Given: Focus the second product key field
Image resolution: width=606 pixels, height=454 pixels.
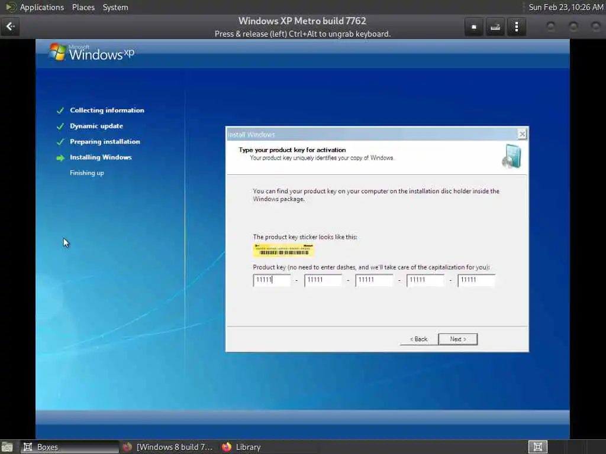Looking at the screenshot, I should pyautogui.click(x=323, y=280).
